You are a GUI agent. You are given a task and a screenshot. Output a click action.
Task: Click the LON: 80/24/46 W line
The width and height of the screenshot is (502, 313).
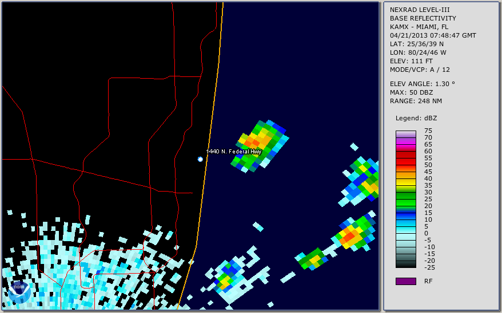418,52
